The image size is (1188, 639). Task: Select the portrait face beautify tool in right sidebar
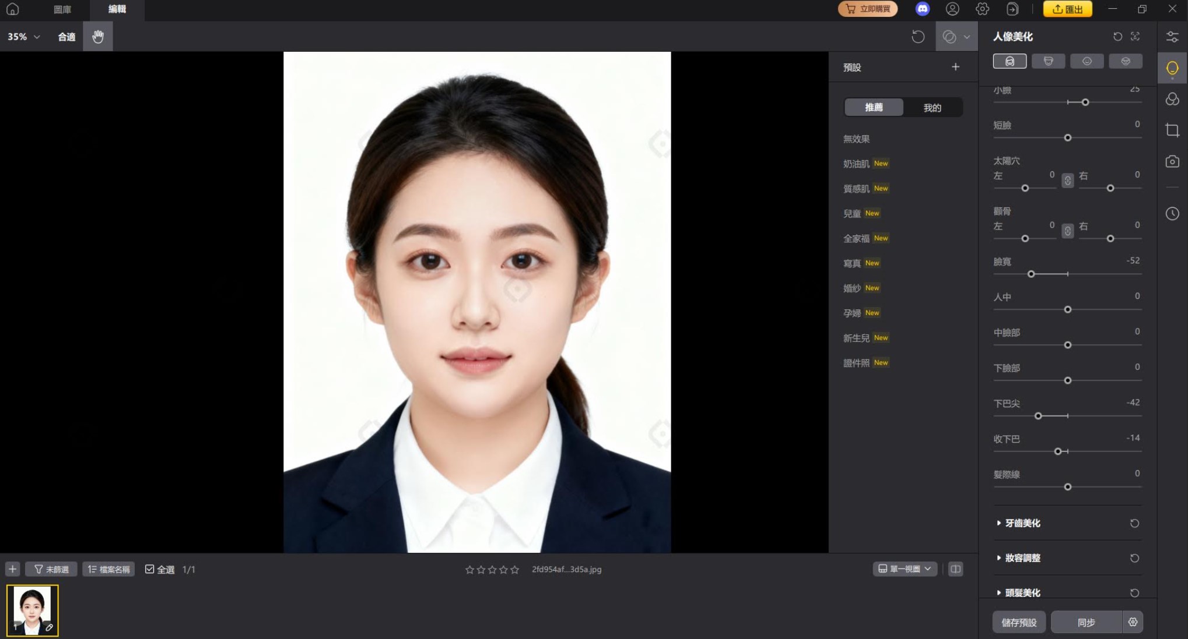tap(1172, 68)
